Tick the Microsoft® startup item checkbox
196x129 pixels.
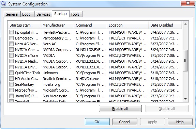(x=11, y=90)
